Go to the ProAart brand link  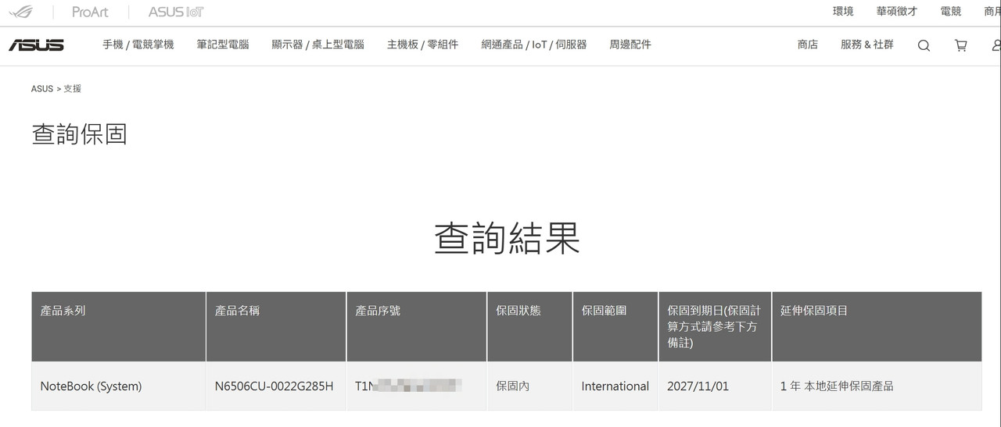(90, 12)
